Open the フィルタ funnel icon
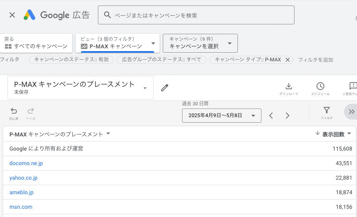The width and height of the screenshot is (357, 217). [x=327, y=110]
